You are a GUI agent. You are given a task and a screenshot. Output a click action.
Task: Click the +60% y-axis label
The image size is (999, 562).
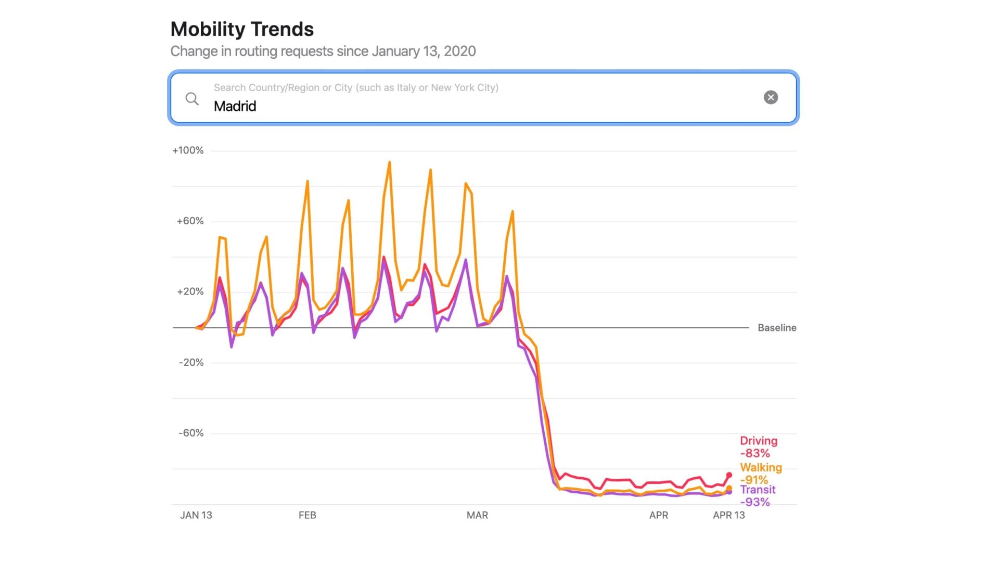click(x=190, y=221)
